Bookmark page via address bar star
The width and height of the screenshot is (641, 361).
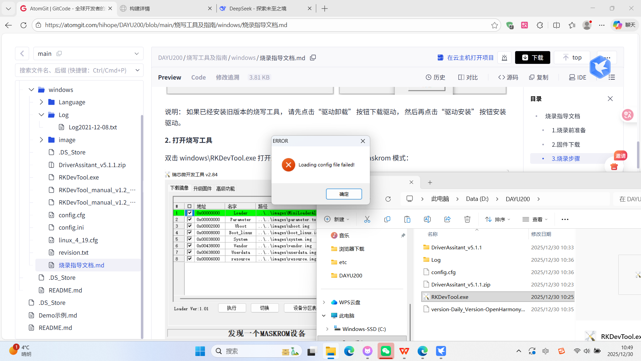click(495, 25)
